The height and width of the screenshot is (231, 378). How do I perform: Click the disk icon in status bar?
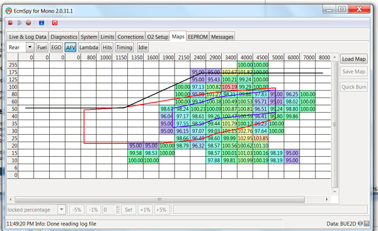pos(367,223)
